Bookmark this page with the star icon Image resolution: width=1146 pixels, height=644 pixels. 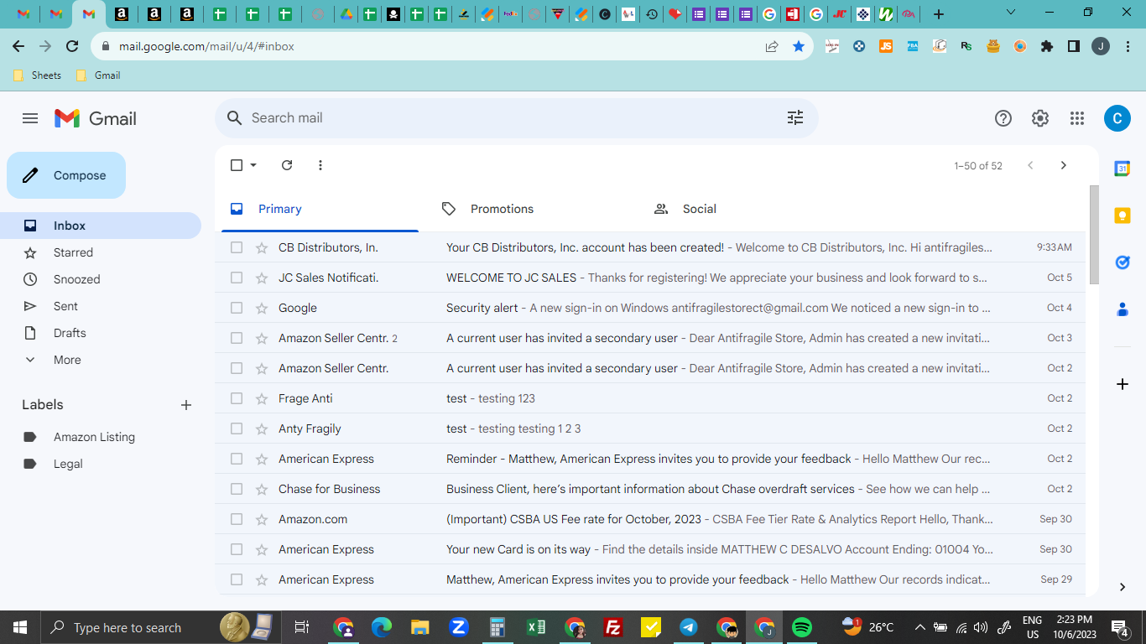799,46
